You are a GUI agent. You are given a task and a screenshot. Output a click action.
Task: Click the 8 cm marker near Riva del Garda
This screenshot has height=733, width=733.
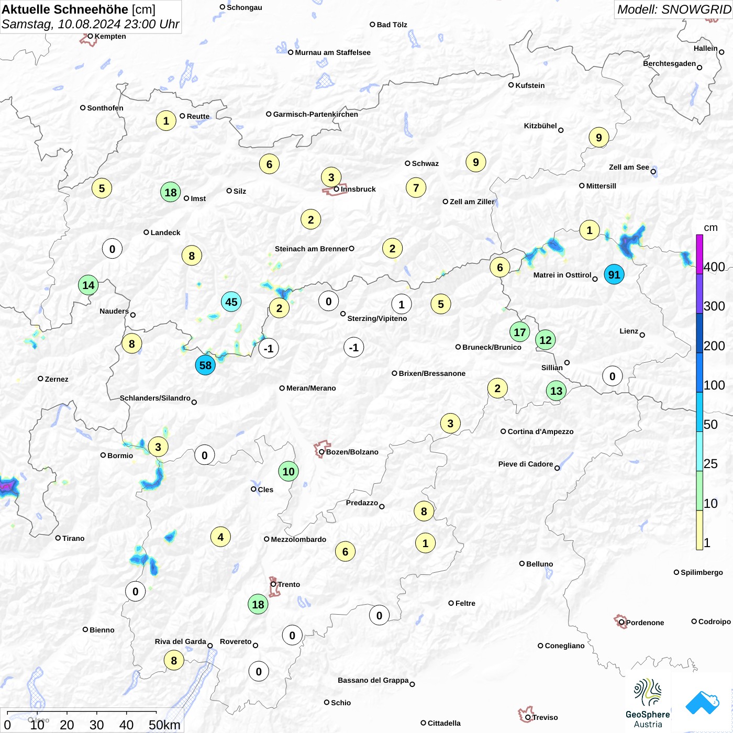pos(174,660)
